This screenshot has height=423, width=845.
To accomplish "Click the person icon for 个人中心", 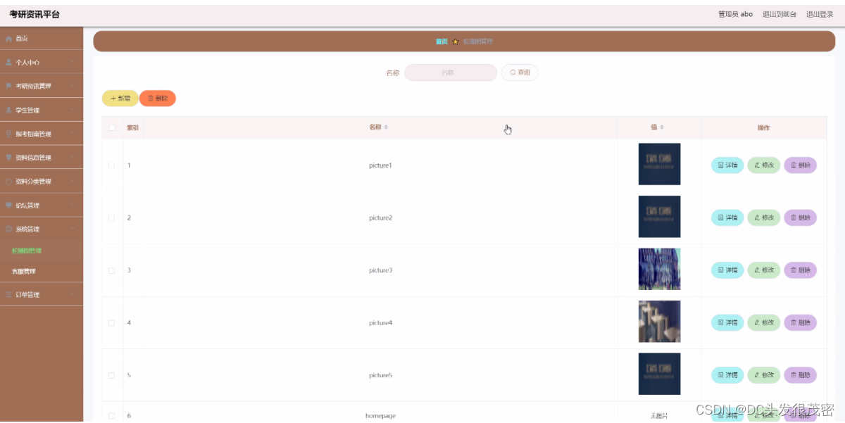I will tap(8, 62).
